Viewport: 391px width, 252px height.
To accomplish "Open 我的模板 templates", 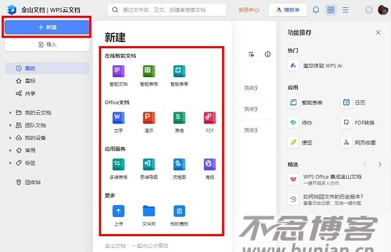I will click(x=179, y=216).
